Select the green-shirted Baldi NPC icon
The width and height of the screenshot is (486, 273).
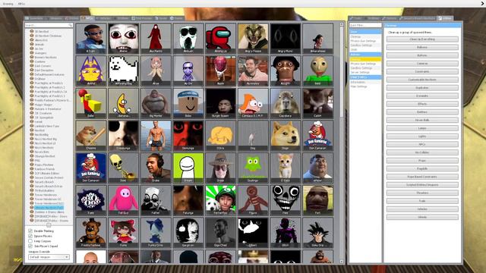pos(317,71)
